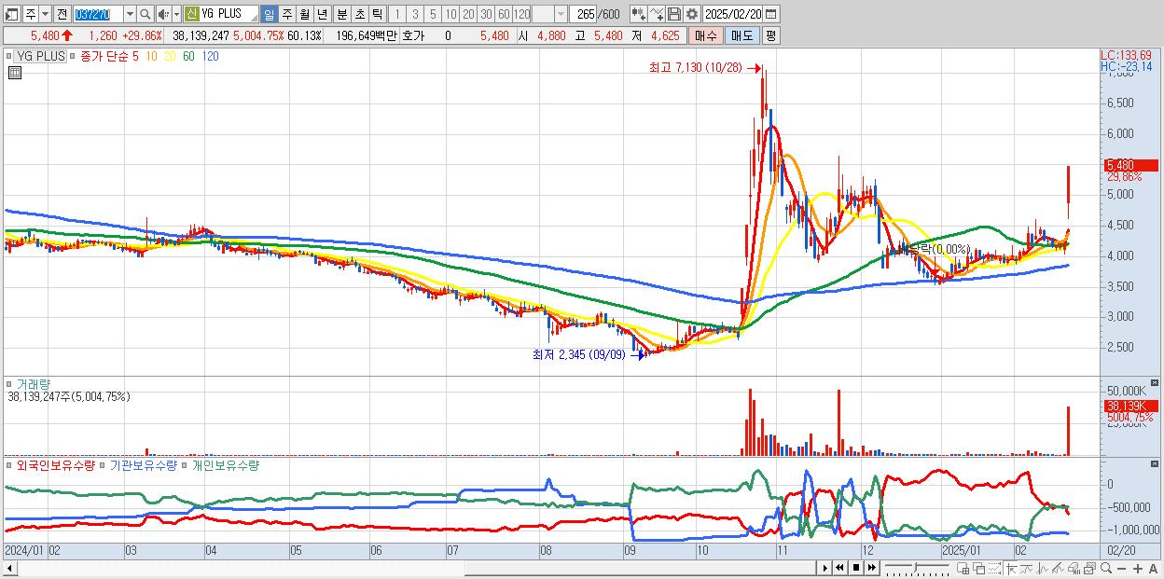Screen dimensions: 1164x579
Task: Select the 일 daily period tab
Action: [270, 14]
